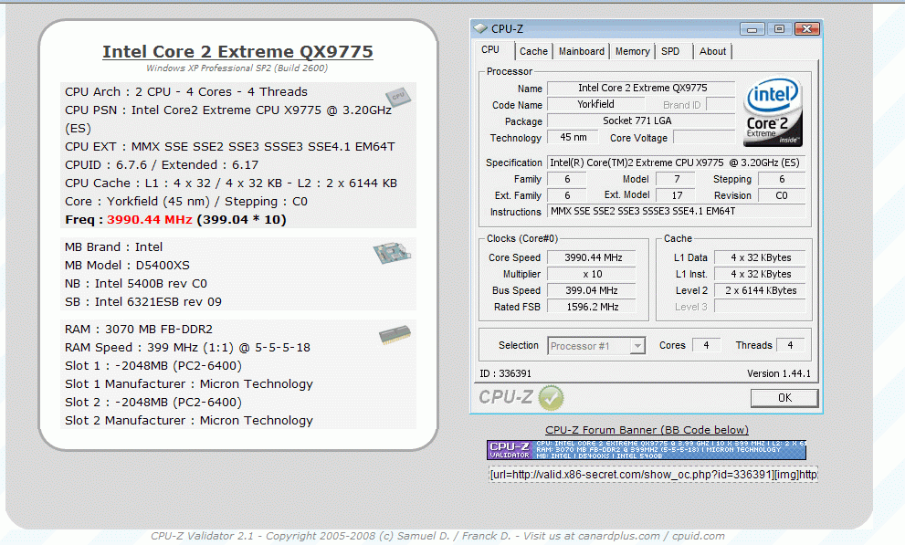
Task: Click the Bus Speed 399.04 MHz value
Action: [x=592, y=290]
